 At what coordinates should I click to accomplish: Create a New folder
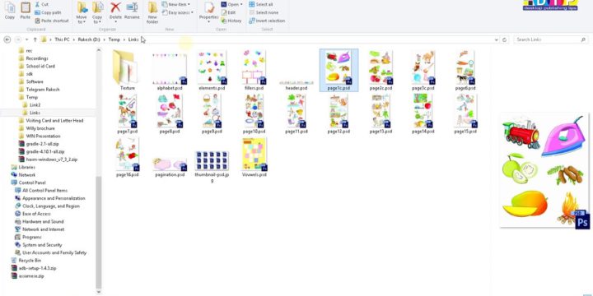[x=152, y=12]
